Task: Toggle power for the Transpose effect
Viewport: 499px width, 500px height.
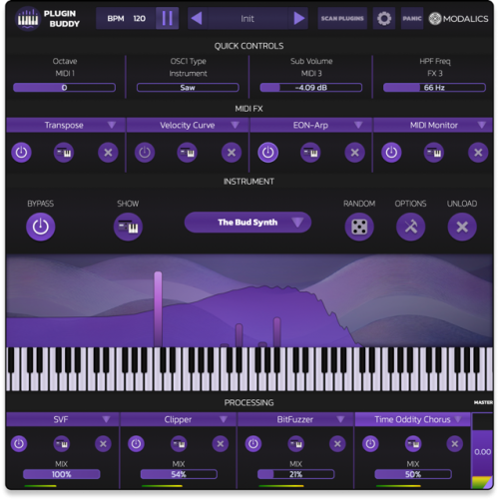Action: point(22,153)
